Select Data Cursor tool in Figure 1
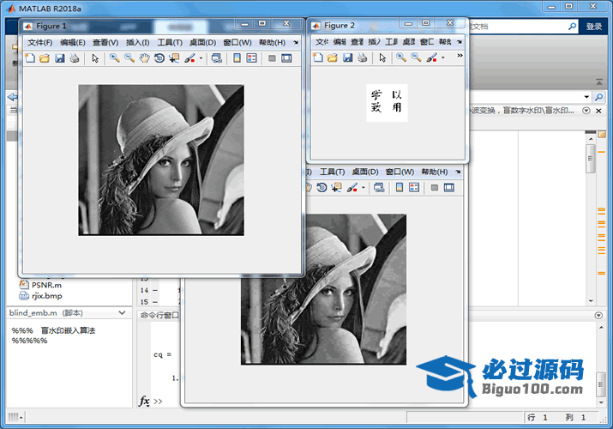613x429 pixels. click(174, 58)
